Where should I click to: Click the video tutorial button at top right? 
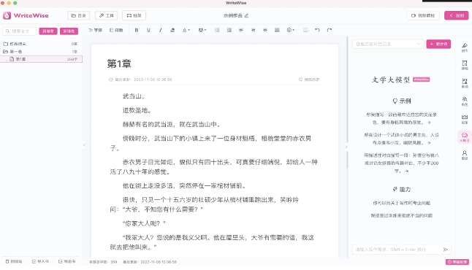(x=423, y=15)
